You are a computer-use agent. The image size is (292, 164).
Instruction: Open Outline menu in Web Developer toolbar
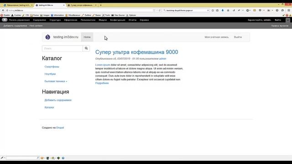(87, 15)
